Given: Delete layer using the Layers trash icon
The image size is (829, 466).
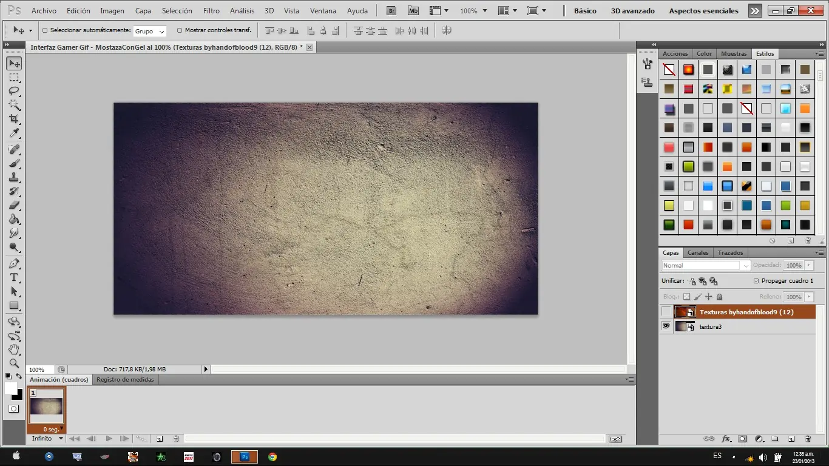Looking at the screenshot, I should point(808,439).
